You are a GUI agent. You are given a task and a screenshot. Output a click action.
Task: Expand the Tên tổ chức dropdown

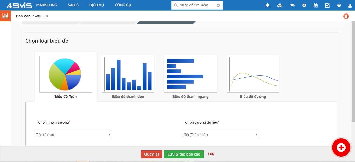[x=73, y=134]
